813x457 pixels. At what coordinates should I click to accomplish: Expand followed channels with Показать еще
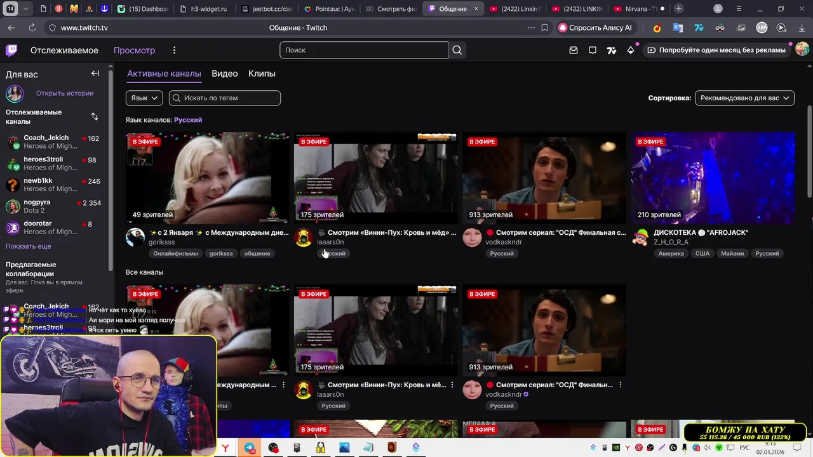click(29, 246)
